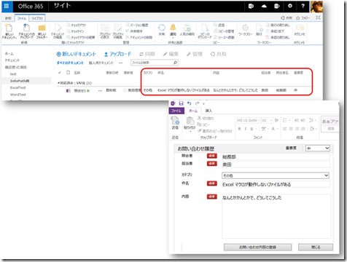The width and height of the screenshot is (347, 262).
Task: Open ExcelTest in left navigation
Action: coord(17,87)
